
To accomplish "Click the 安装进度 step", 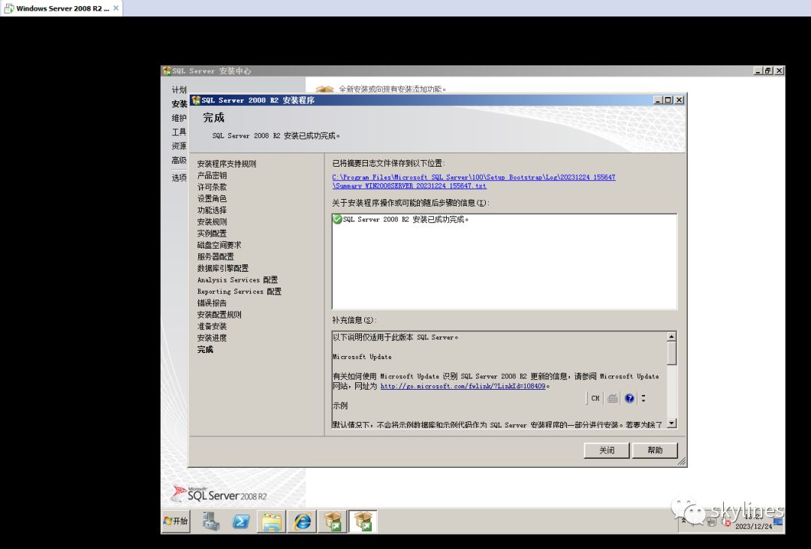I will click(212, 337).
